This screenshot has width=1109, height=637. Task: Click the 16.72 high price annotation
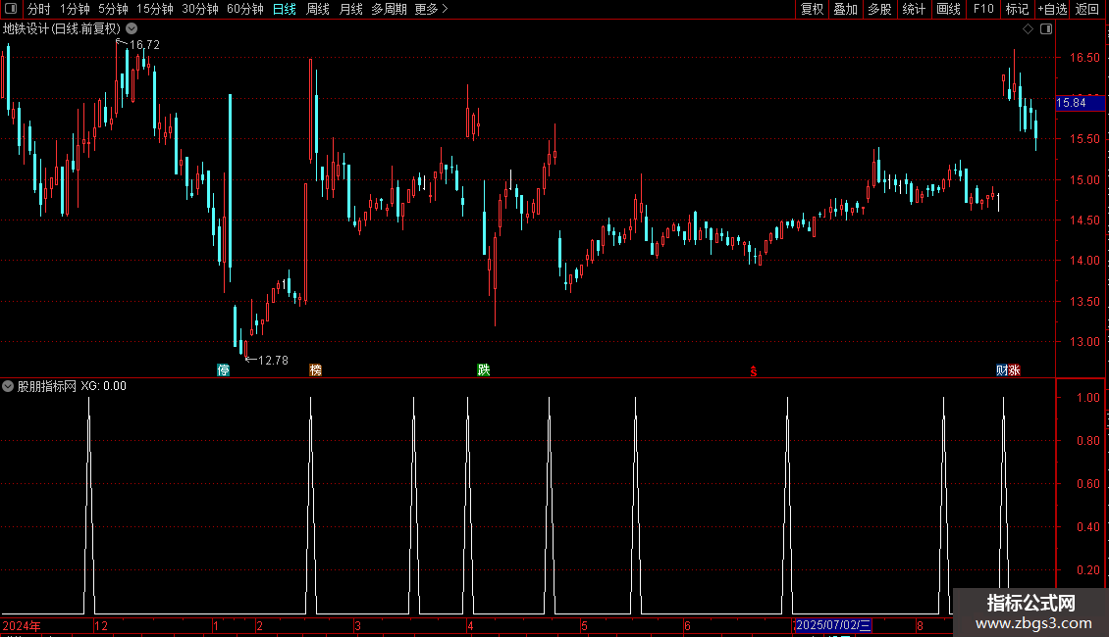pyautogui.click(x=144, y=44)
